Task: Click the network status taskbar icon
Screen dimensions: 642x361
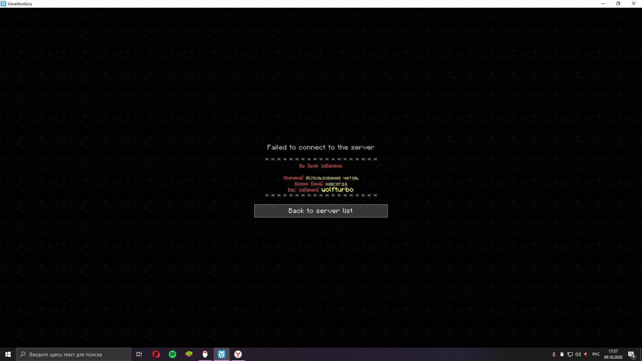Action: (x=569, y=354)
